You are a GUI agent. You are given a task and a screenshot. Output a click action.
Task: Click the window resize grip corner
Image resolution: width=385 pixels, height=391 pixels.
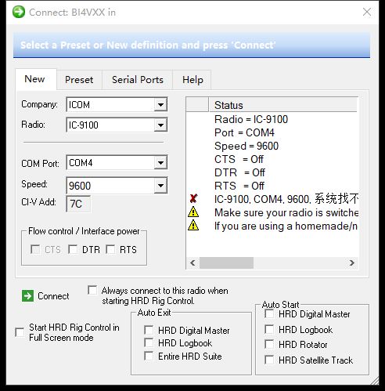click(375, 380)
